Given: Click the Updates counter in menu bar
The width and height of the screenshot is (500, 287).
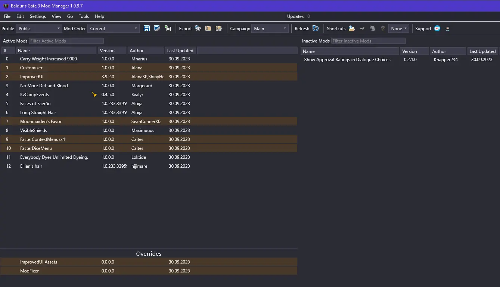Looking at the screenshot, I should (x=298, y=16).
